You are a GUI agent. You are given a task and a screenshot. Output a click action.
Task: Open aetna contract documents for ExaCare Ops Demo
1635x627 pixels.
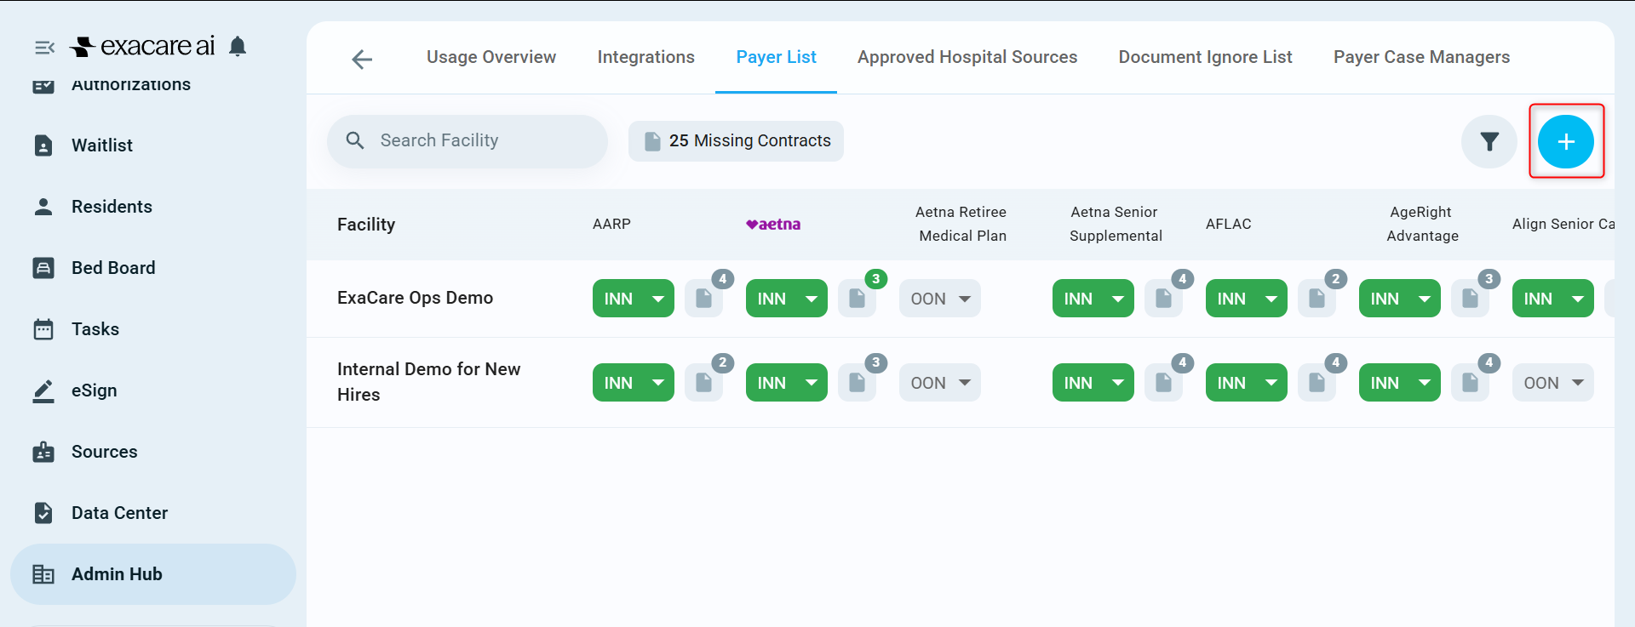[858, 299]
